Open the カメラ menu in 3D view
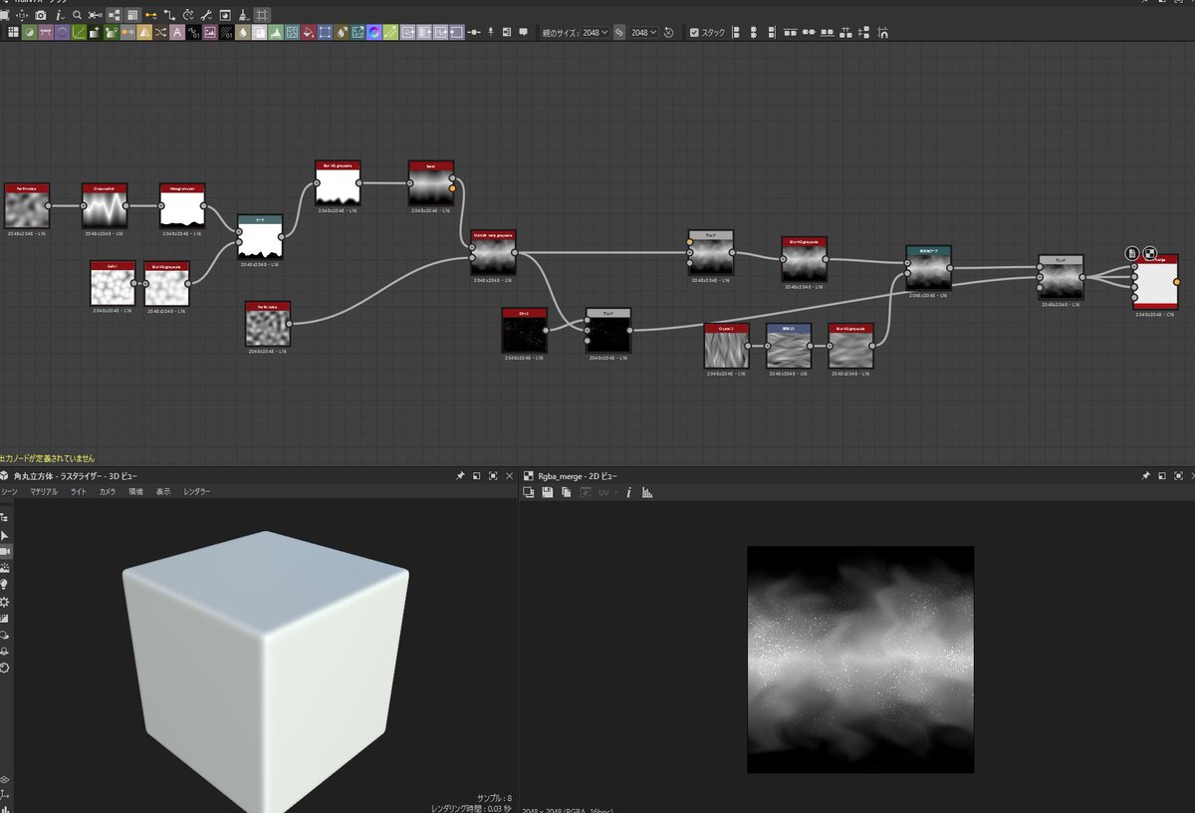This screenshot has height=813, width=1195. pyautogui.click(x=108, y=492)
